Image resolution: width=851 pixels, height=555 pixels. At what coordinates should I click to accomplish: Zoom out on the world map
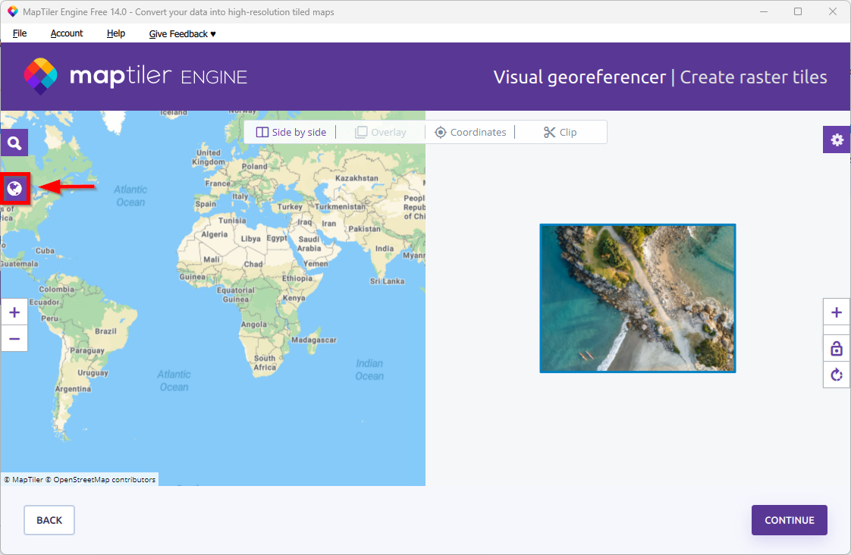tap(14, 339)
